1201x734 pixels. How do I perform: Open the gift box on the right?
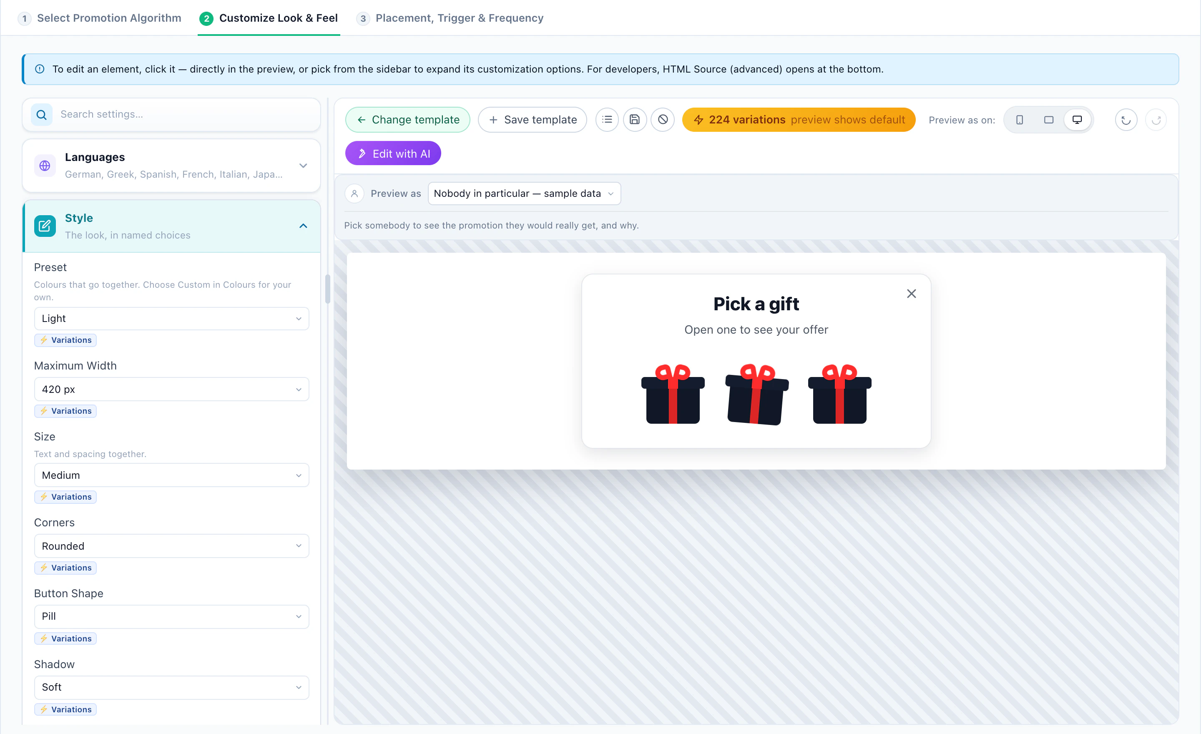click(840, 394)
